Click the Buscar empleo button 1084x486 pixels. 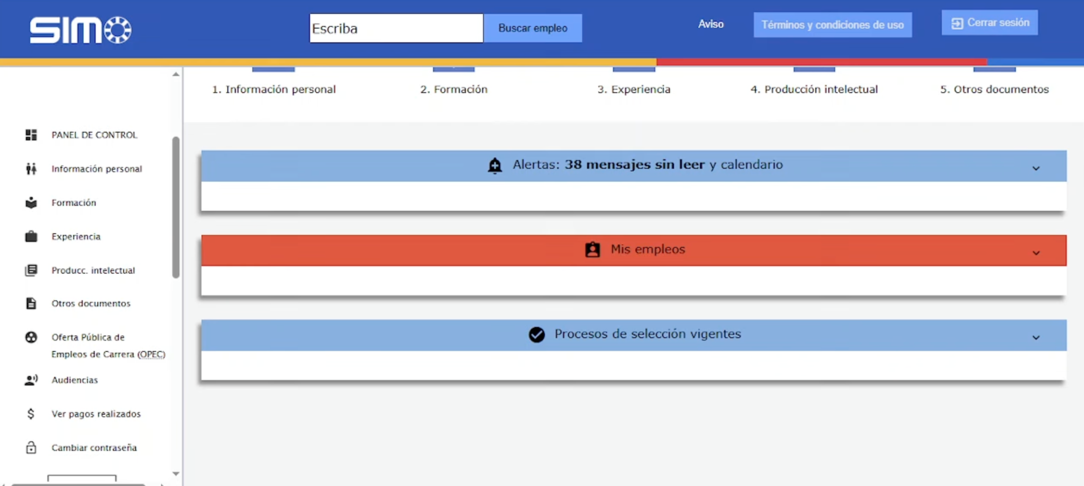pos(533,28)
